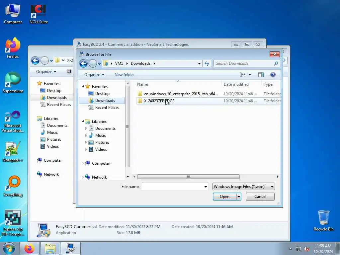Click Back arrow in Browse for File dialog

pyautogui.click(x=83, y=63)
